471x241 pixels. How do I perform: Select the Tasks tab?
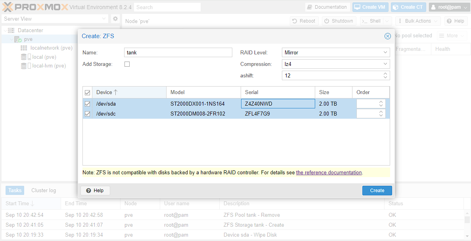pyautogui.click(x=15, y=190)
